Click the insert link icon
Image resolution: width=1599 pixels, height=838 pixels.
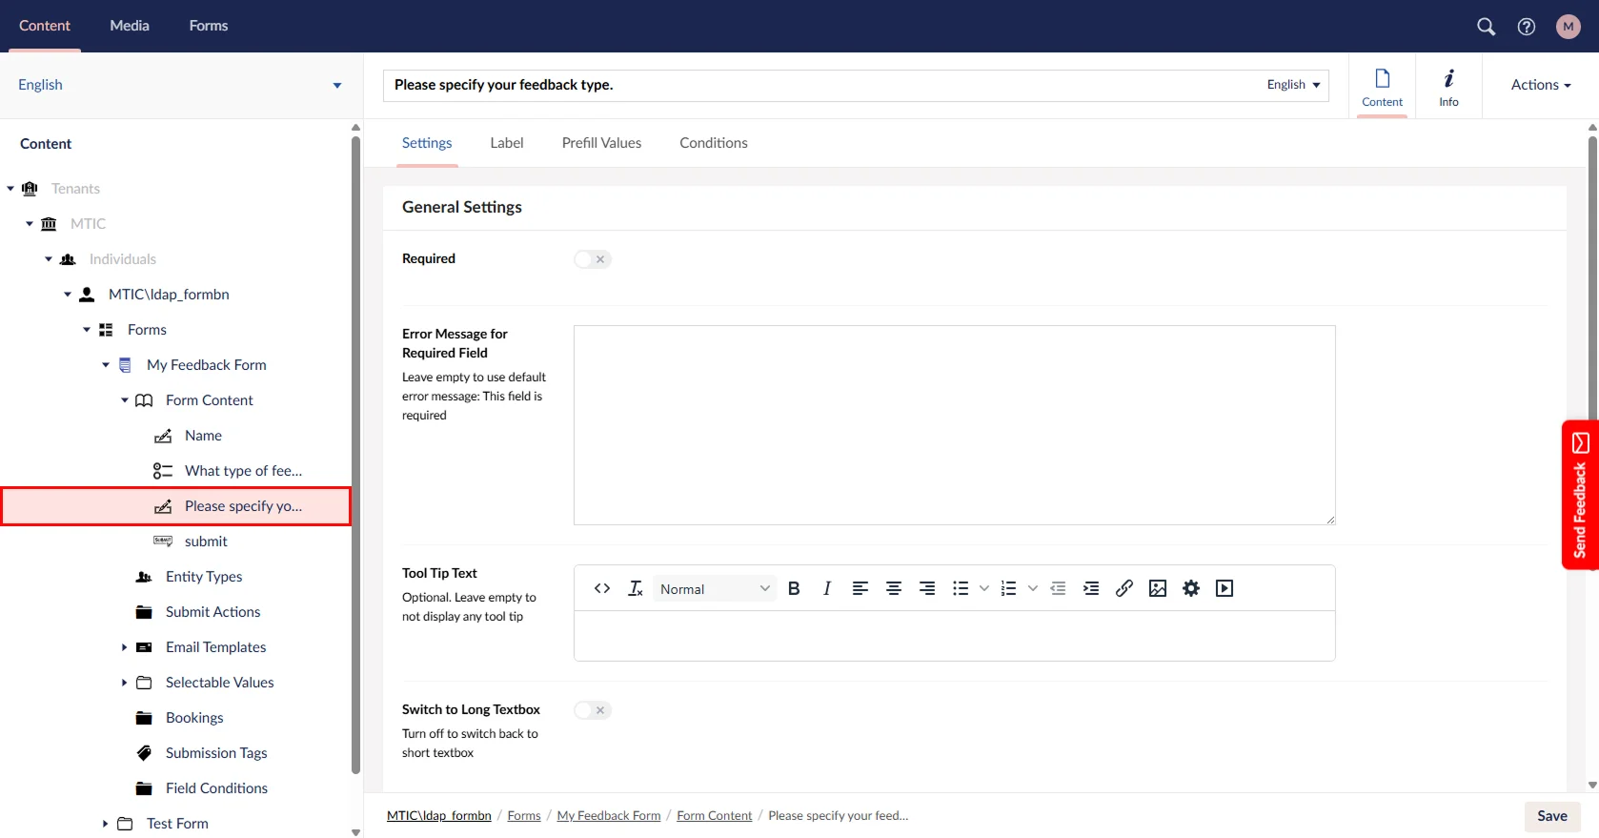pyautogui.click(x=1124, y=589)
